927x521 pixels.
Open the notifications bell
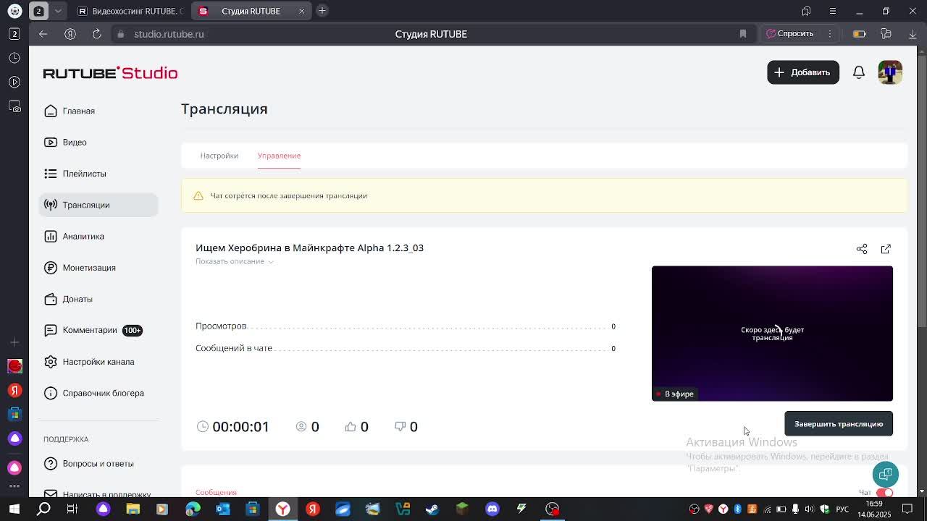[x=859, y=72]
